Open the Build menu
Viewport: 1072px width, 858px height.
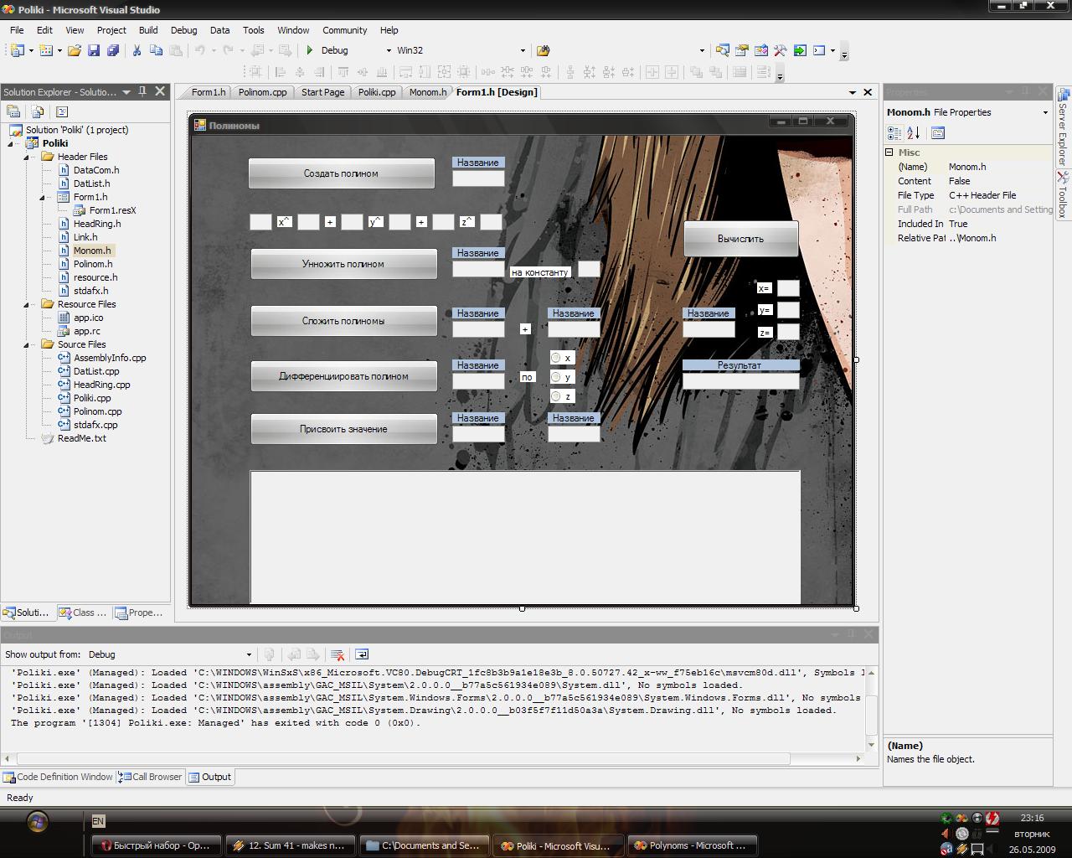click(148, 30)
